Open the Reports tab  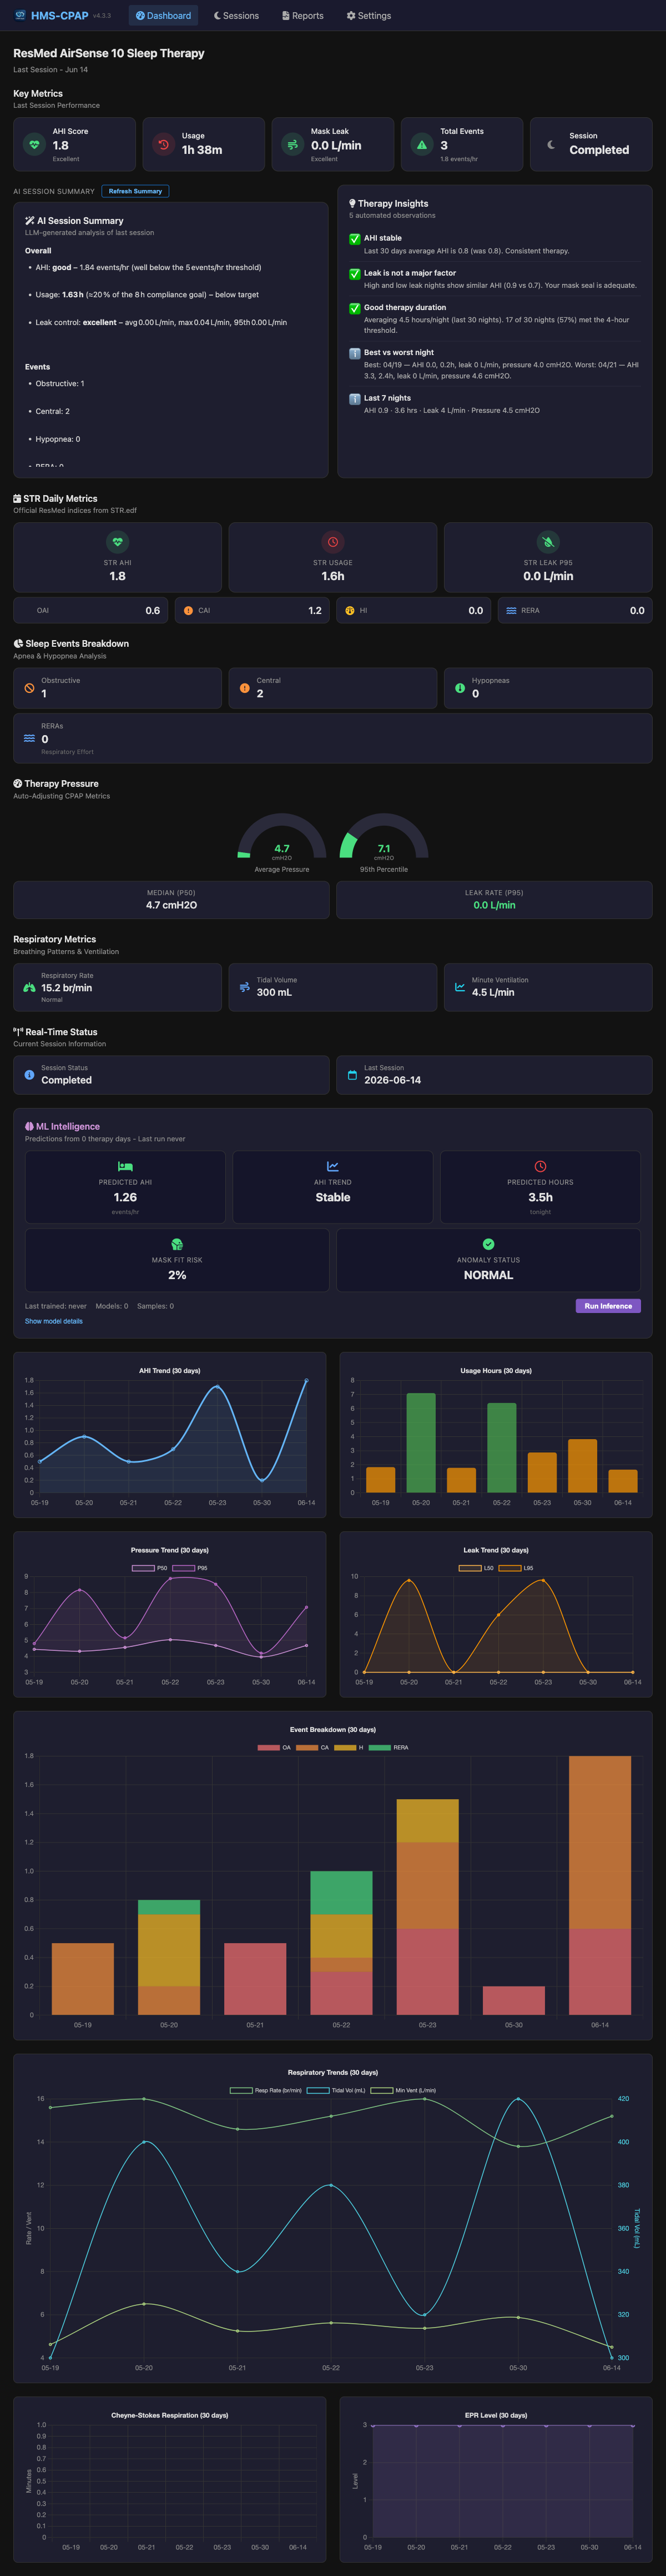coord(302,15)
